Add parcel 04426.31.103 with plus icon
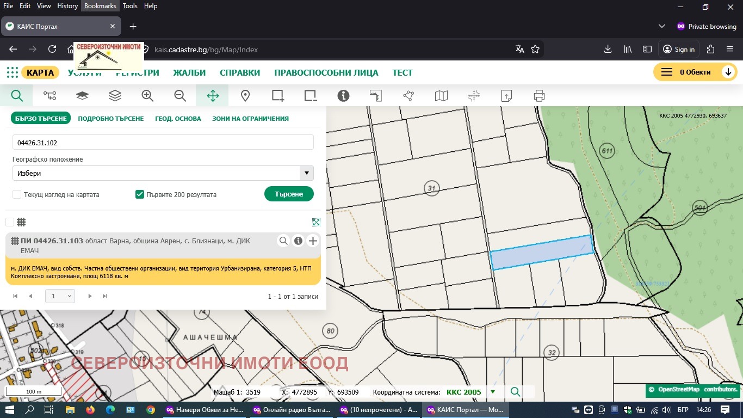743x418 pixels. 313,241
